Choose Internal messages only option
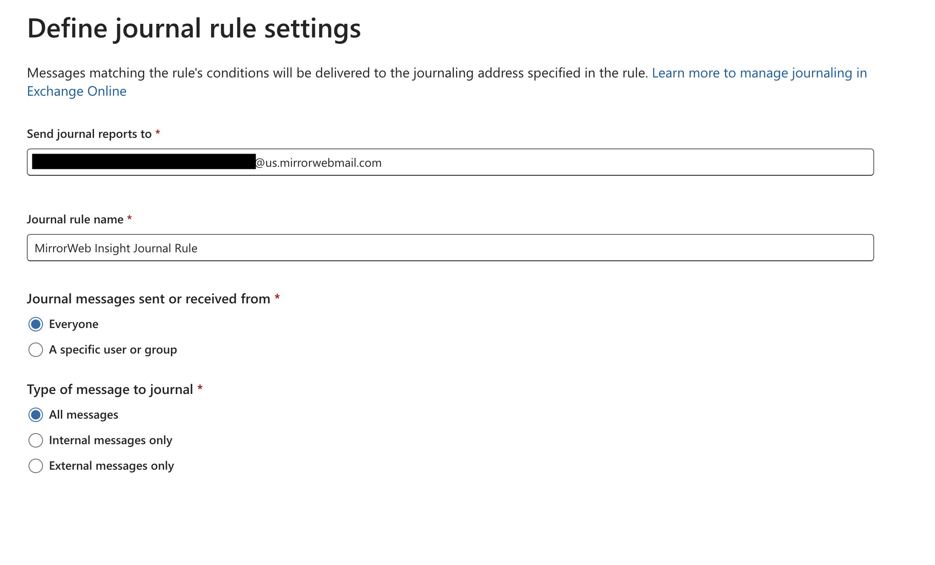This screenshot has width=935, height=565. pyautogui.click(x=36, y=440)
